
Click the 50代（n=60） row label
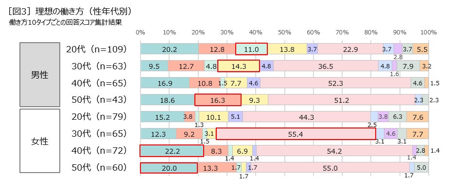coord(99,168)
